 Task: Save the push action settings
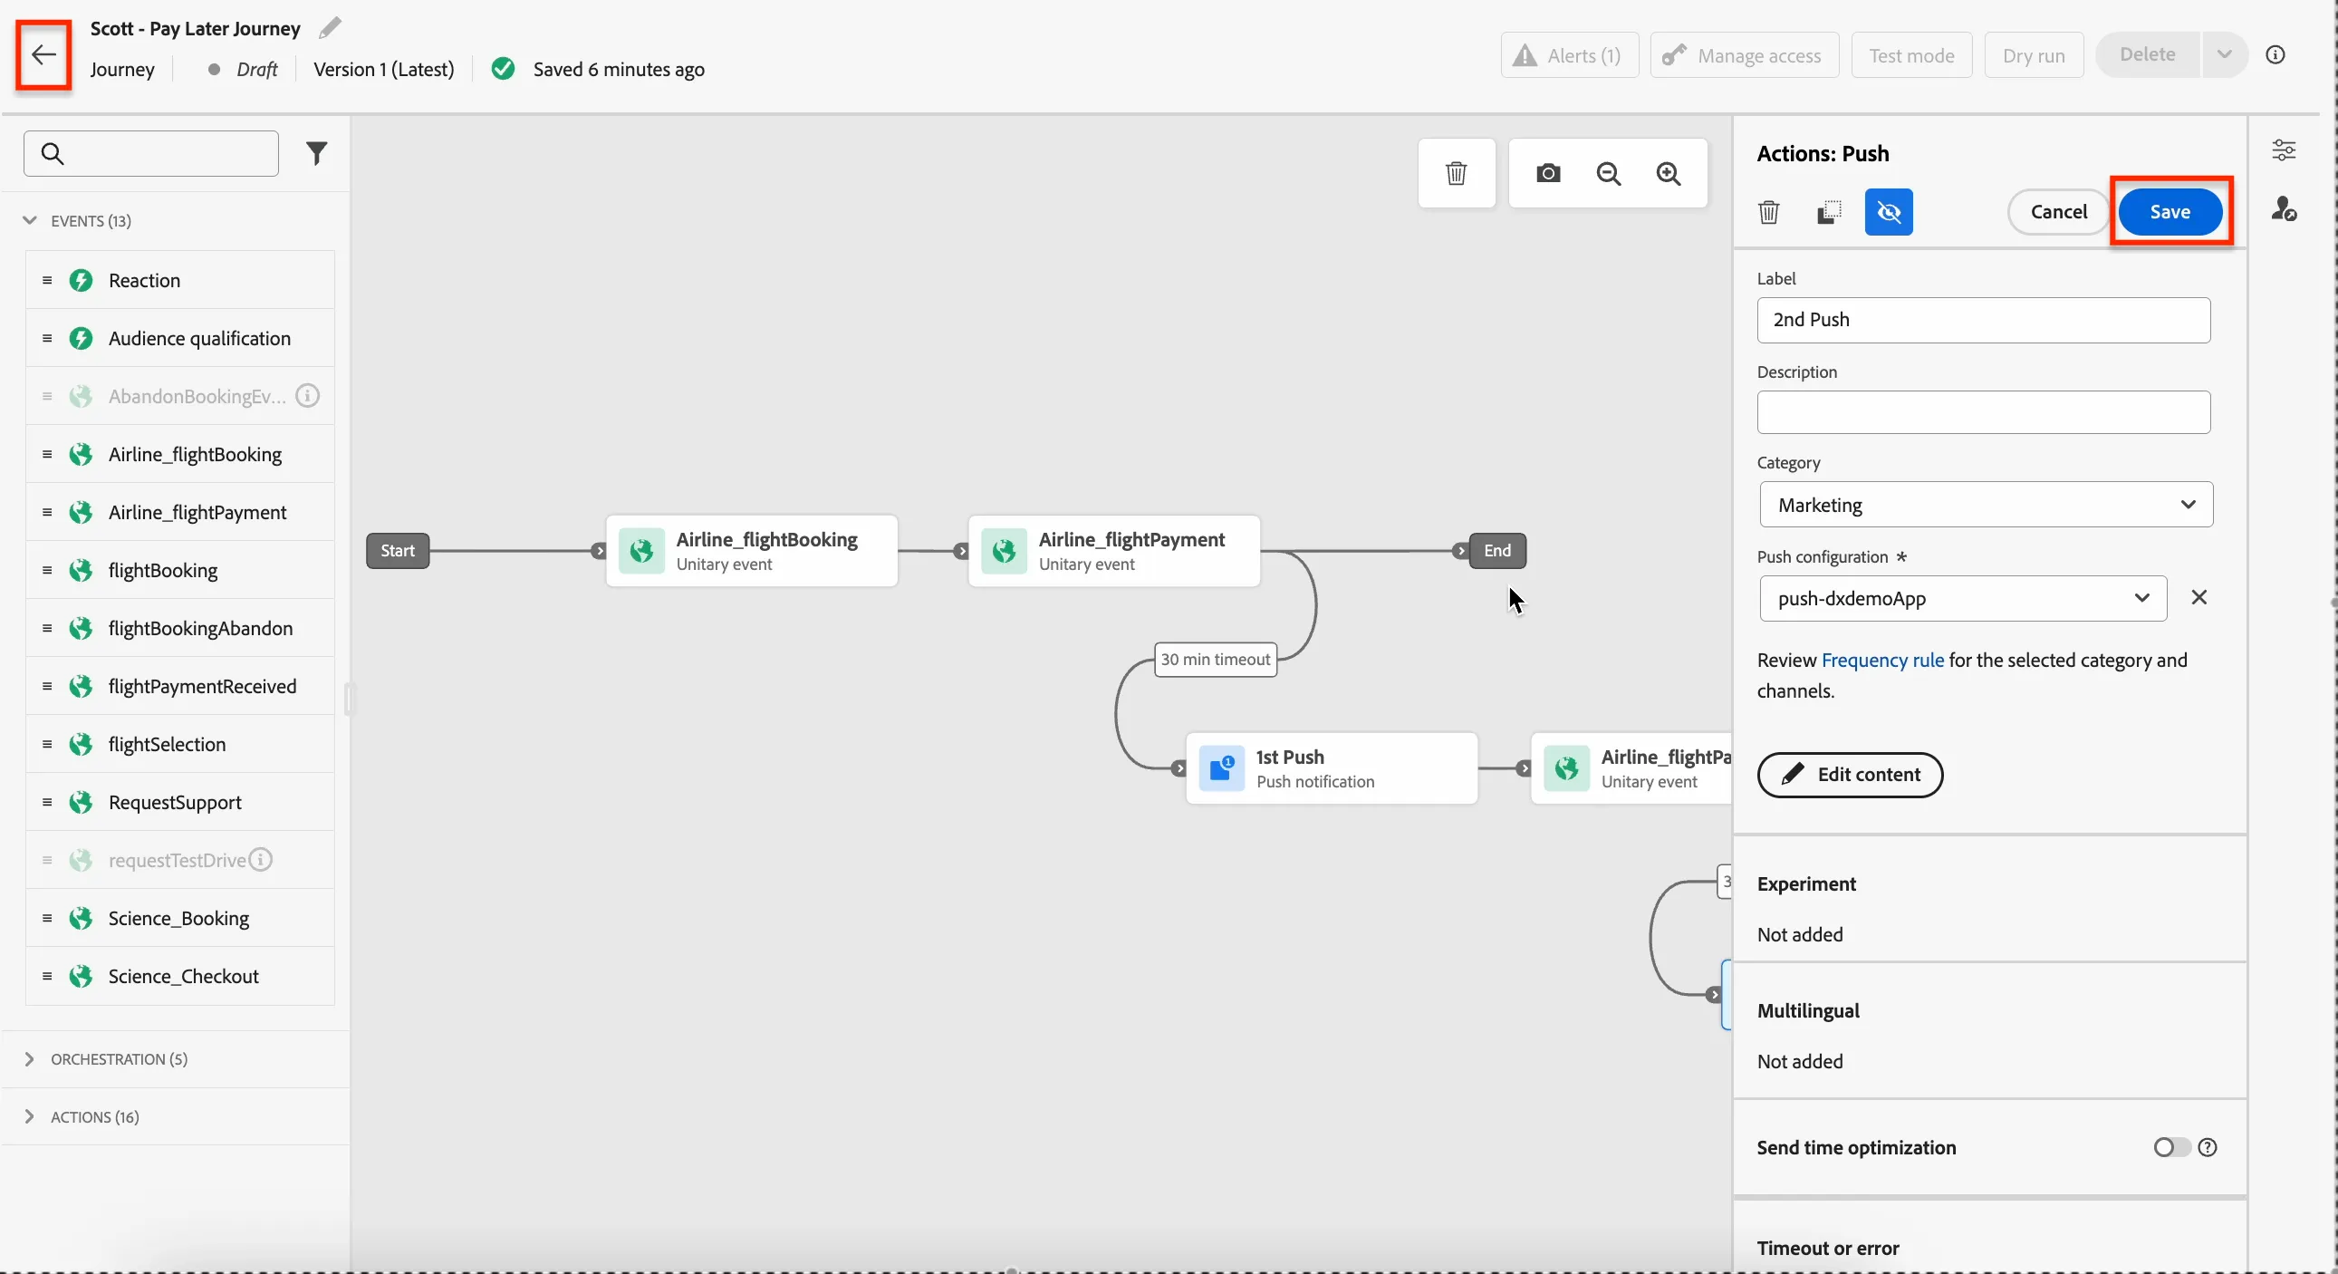coord(2170,211)
